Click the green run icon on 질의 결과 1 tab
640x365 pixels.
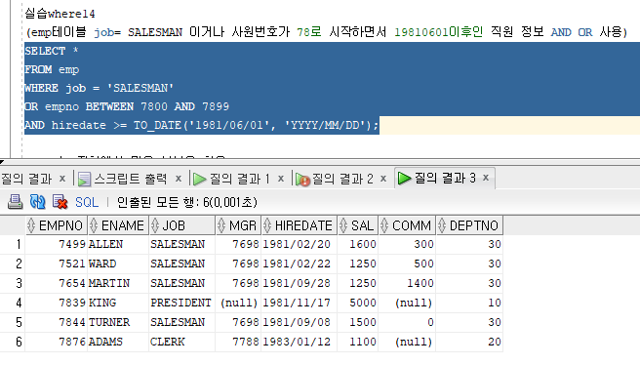(200, 179)
